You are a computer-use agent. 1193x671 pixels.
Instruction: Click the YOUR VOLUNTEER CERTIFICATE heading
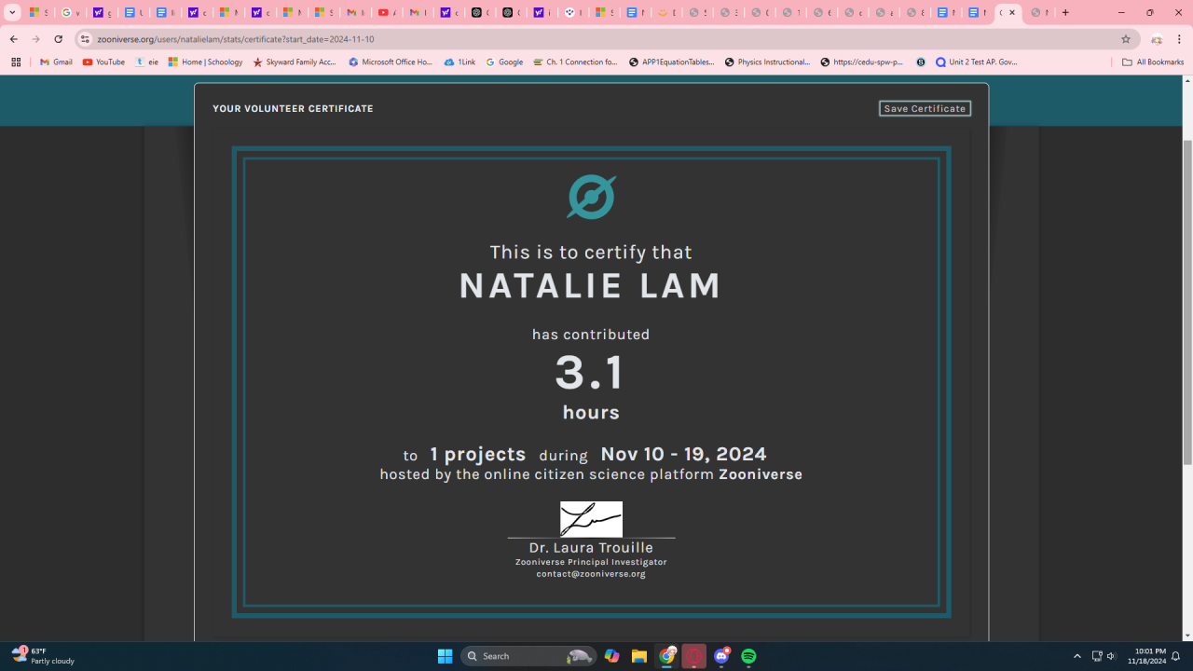[293, 109]
